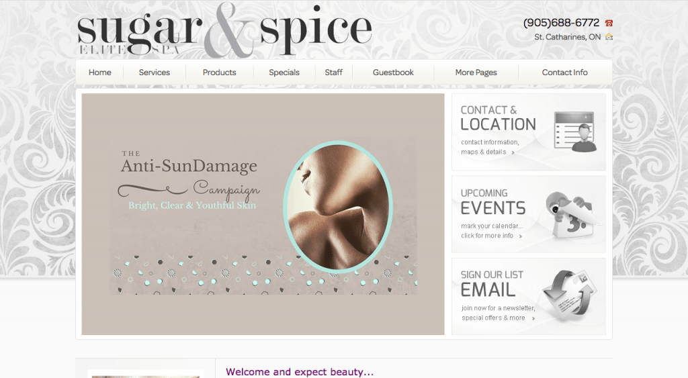688x378 pixels.
Task: Click phone number (905)688-6772
Action: click(561, 23)
